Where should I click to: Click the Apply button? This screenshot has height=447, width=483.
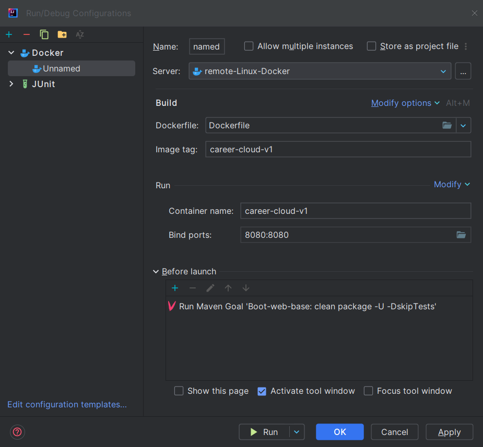coord(449,432)
